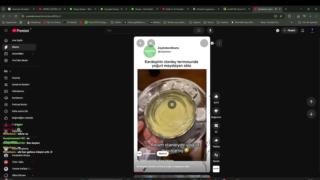Open Abonelikler in sidebar
The width and height of the screenshot is (320, 180).
point(19,54)
